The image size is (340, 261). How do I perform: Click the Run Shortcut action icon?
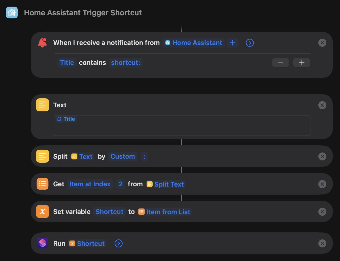click(43, 243)
